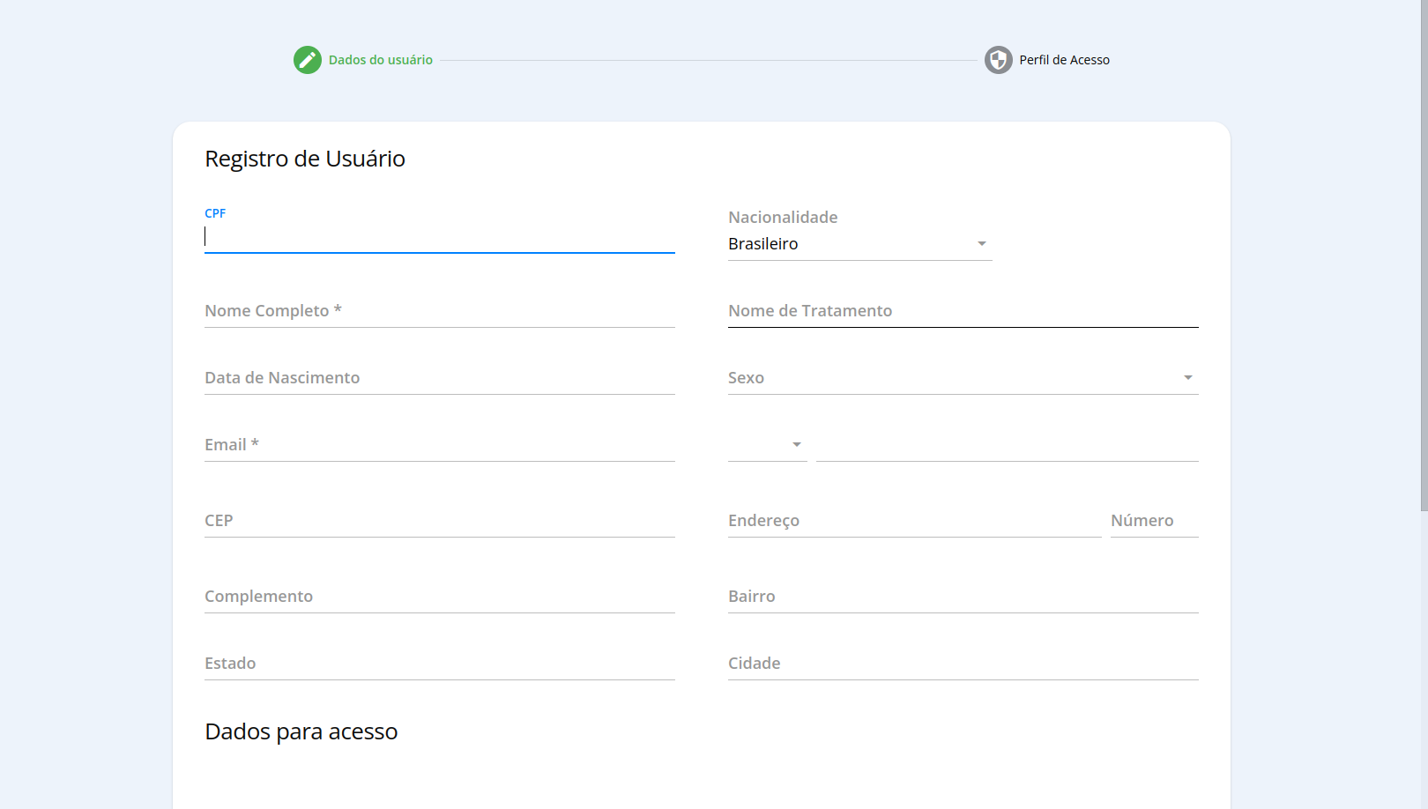Click the Cidade input field
The width and height of the screenshot is (1428, 809).
(x=963, y=664)
